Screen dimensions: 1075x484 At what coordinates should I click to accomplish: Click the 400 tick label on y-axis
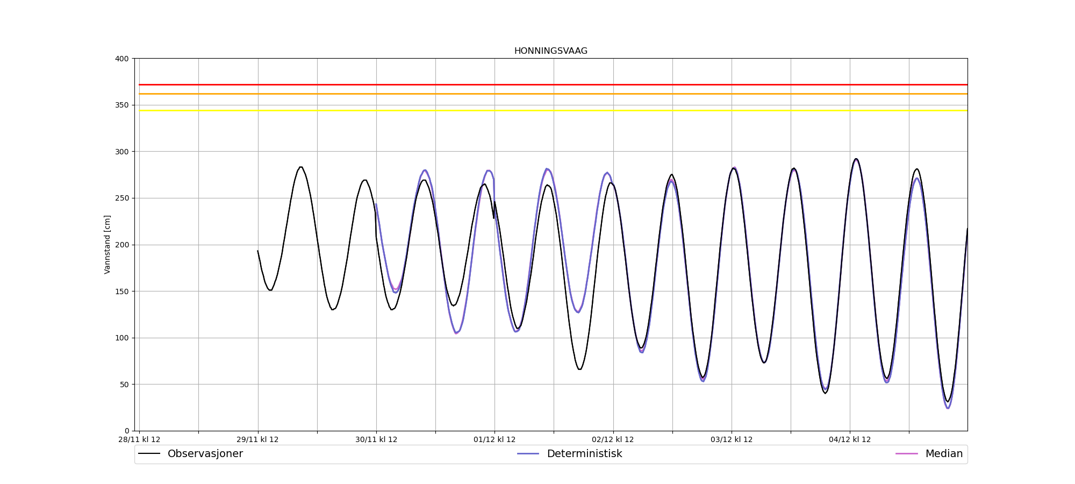(123, 59)
